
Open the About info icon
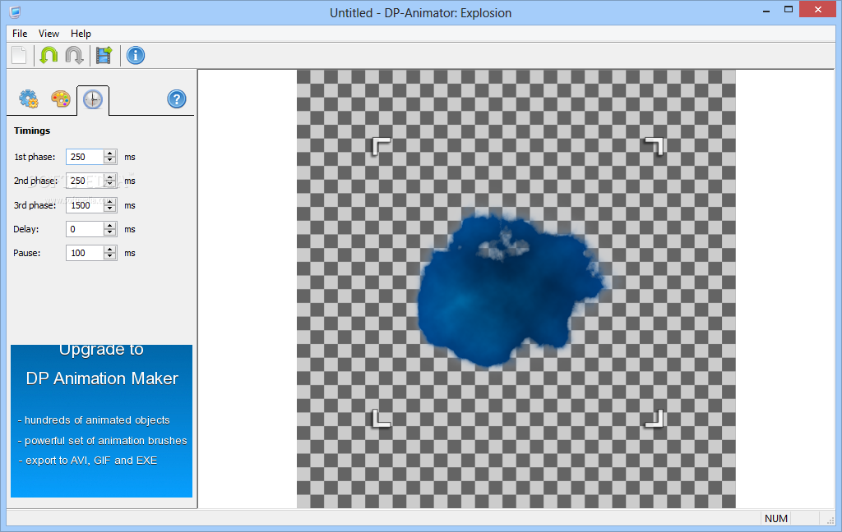(136, 55)
